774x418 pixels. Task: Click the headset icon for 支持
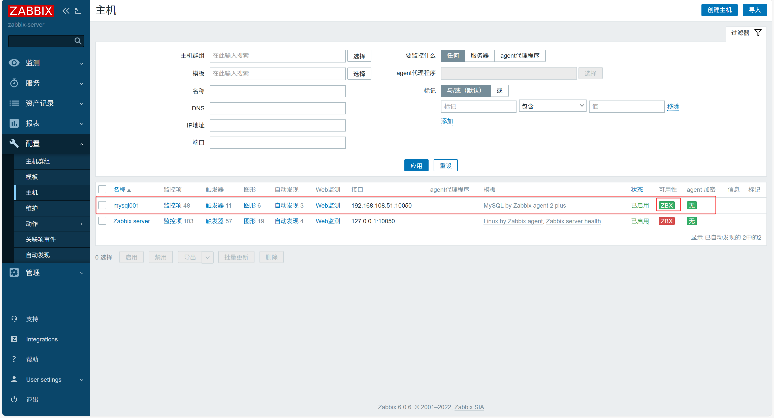click(x=14, y=318)
